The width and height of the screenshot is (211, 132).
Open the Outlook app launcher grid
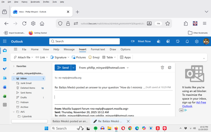coord(5,41)
